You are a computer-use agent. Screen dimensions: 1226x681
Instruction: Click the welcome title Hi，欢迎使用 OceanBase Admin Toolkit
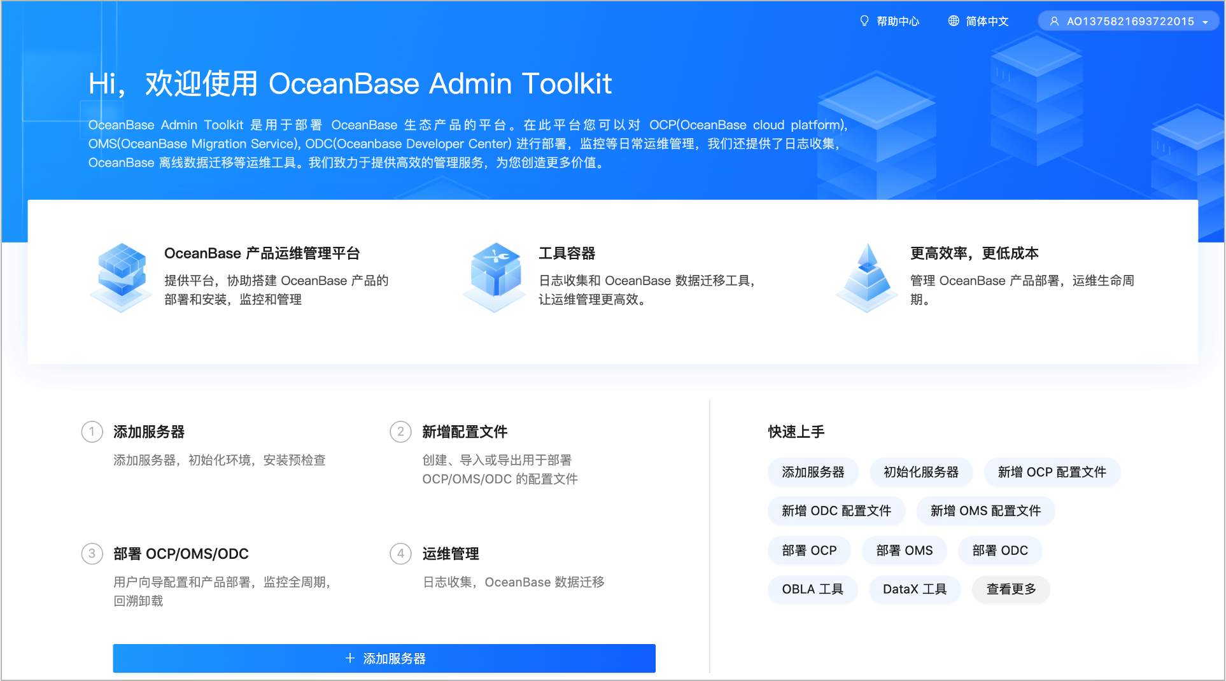[350, 83]
